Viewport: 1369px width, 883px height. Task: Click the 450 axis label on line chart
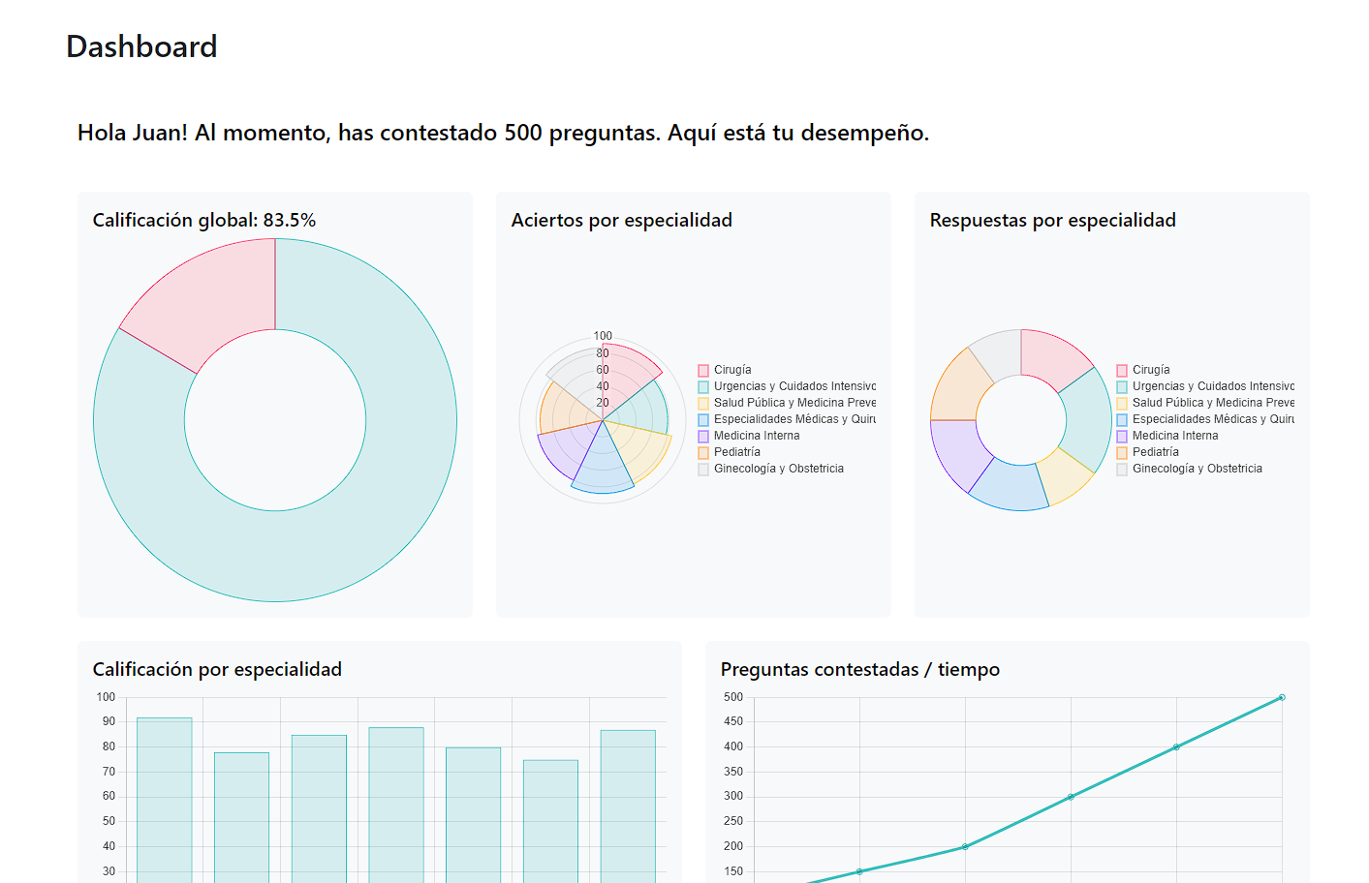(x=733, y=721)
